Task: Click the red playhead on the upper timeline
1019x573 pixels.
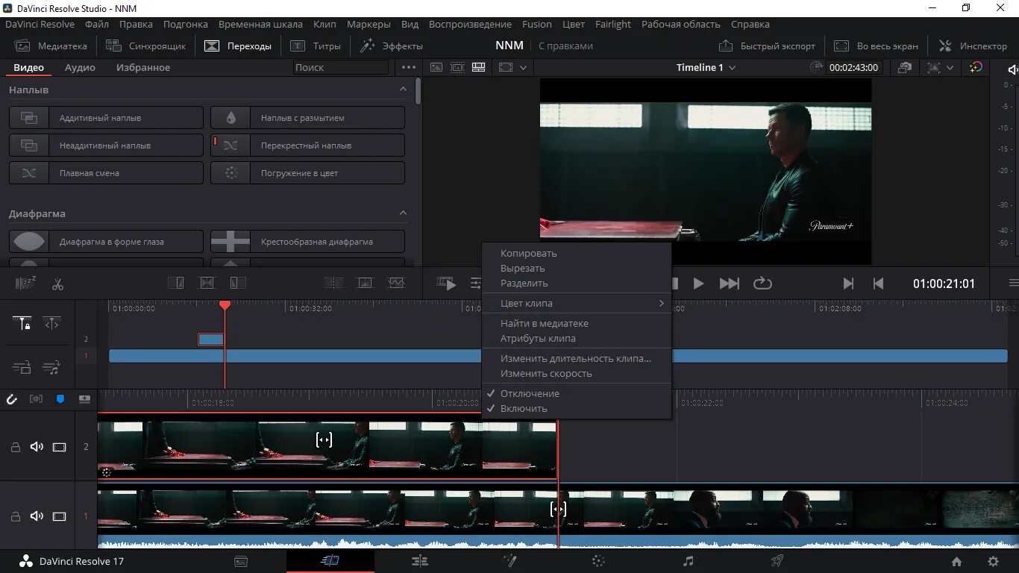Action: [x=225, y=306]
